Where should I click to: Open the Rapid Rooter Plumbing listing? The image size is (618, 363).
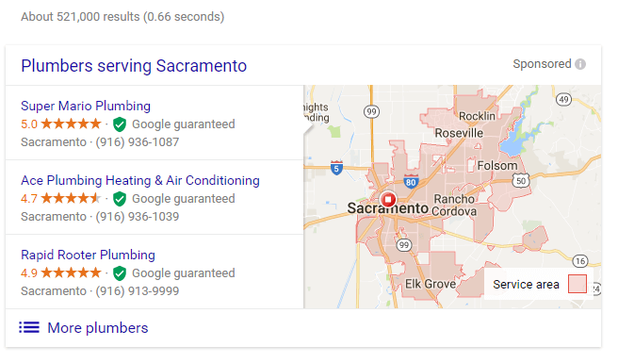tap(88, 255)
